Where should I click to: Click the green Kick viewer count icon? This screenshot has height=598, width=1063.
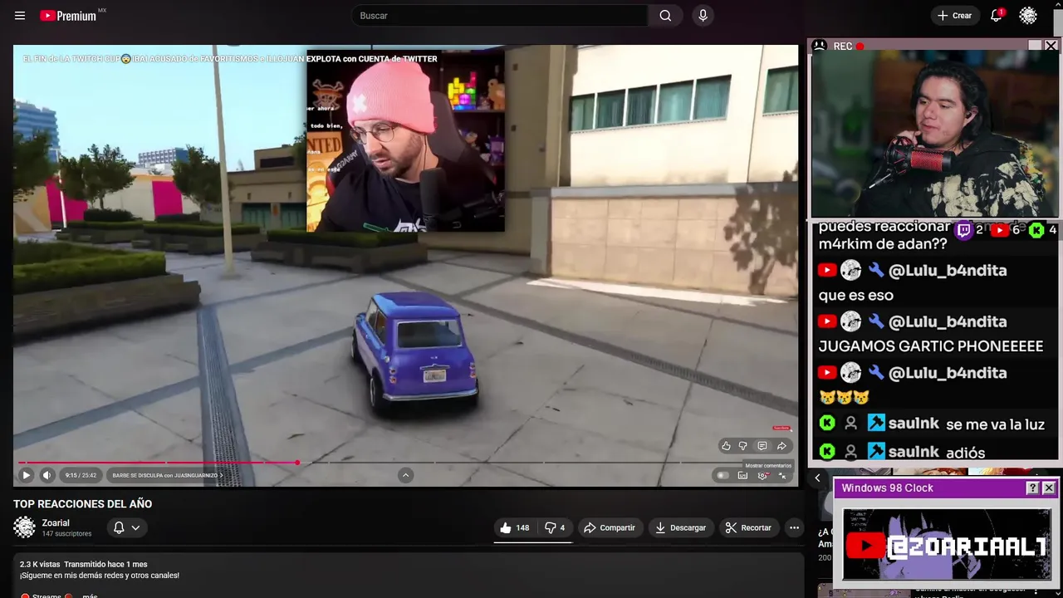[1036, 230]
